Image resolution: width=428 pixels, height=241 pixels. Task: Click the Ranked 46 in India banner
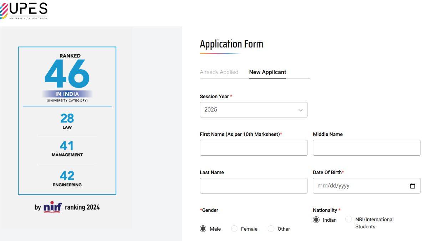[67, 75]
